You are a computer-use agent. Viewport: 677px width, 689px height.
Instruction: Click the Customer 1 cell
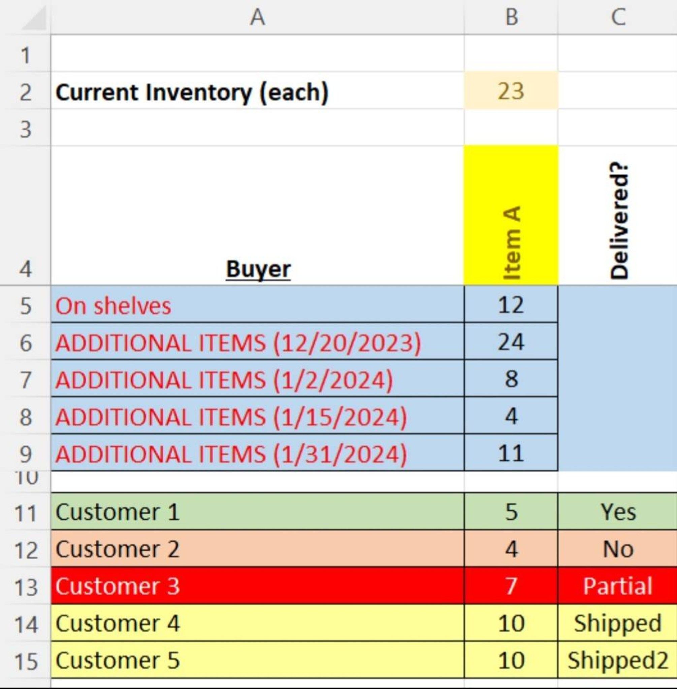click(257, 511)
